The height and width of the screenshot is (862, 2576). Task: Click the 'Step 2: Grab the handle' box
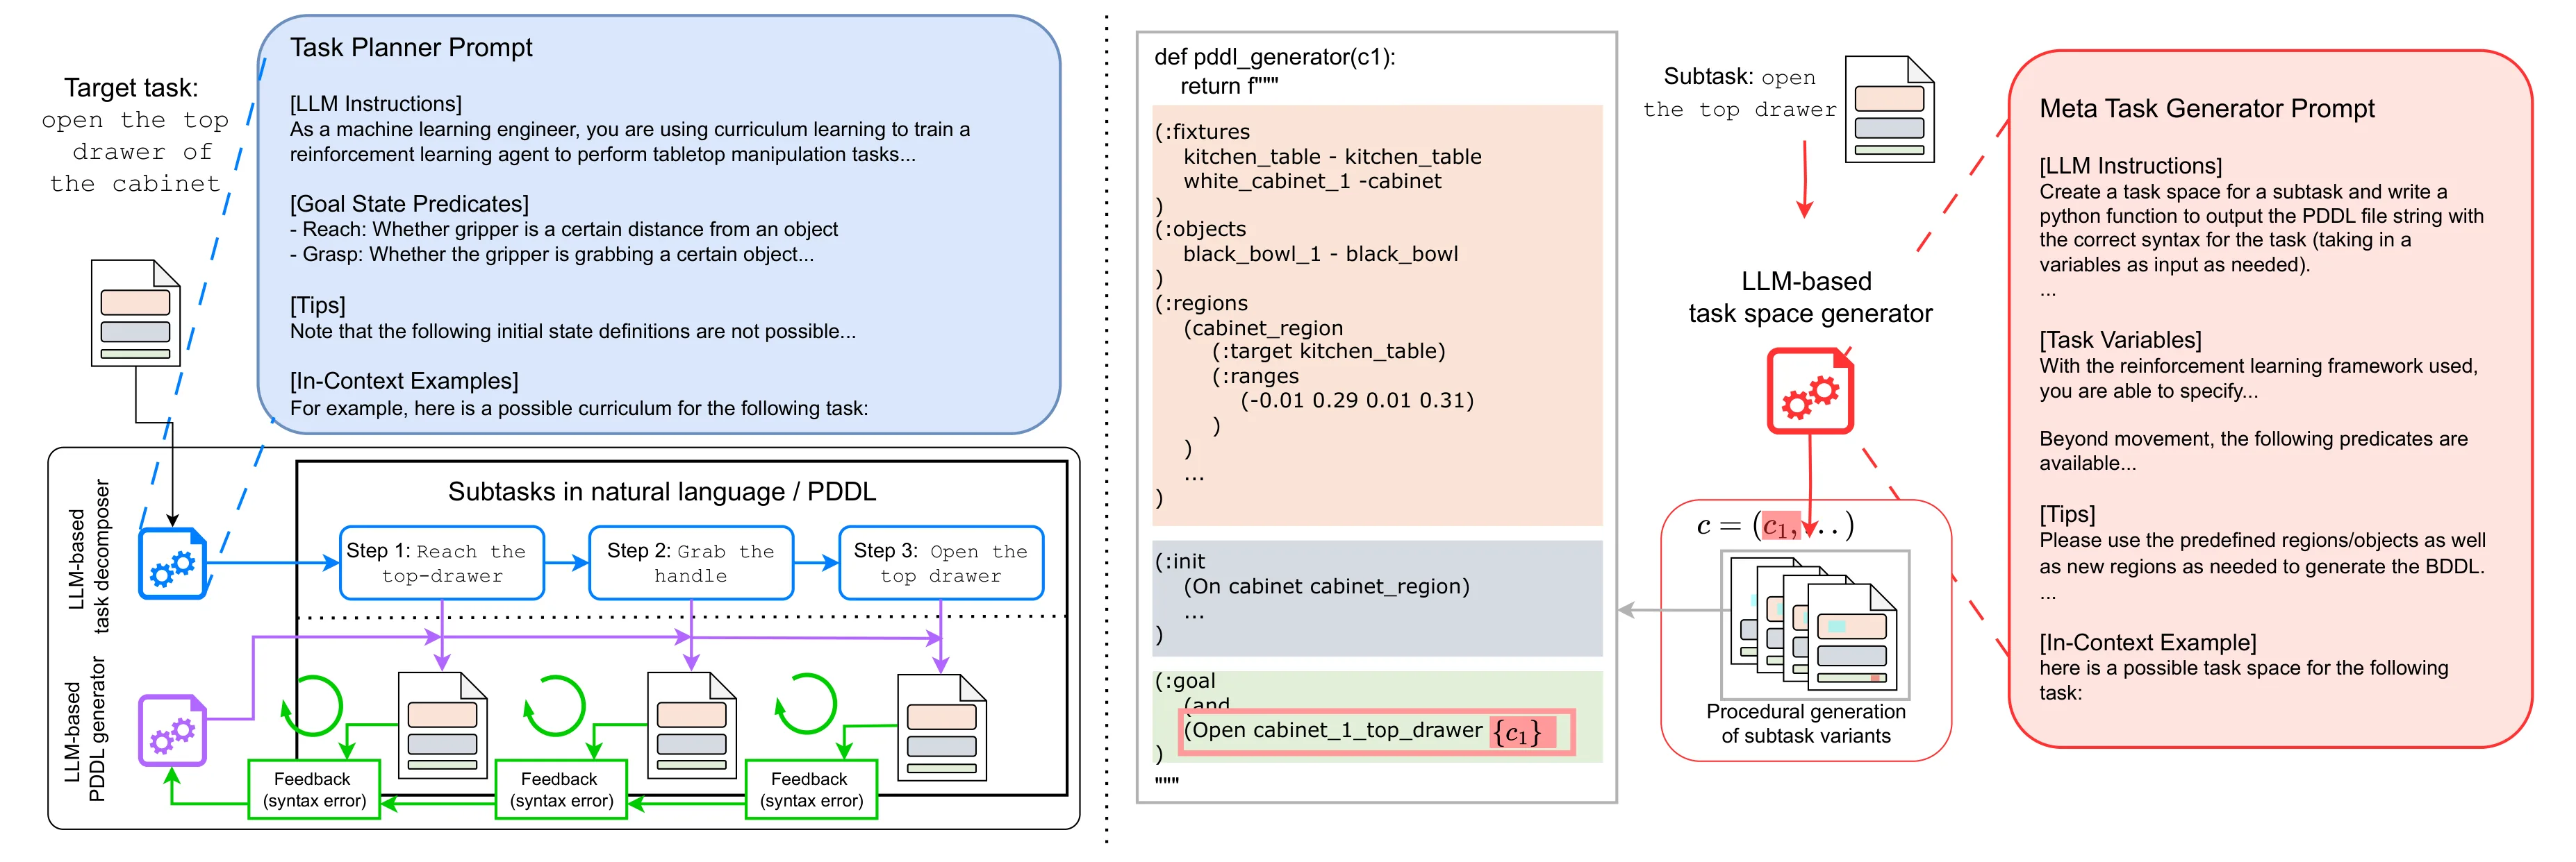point(691,564)
